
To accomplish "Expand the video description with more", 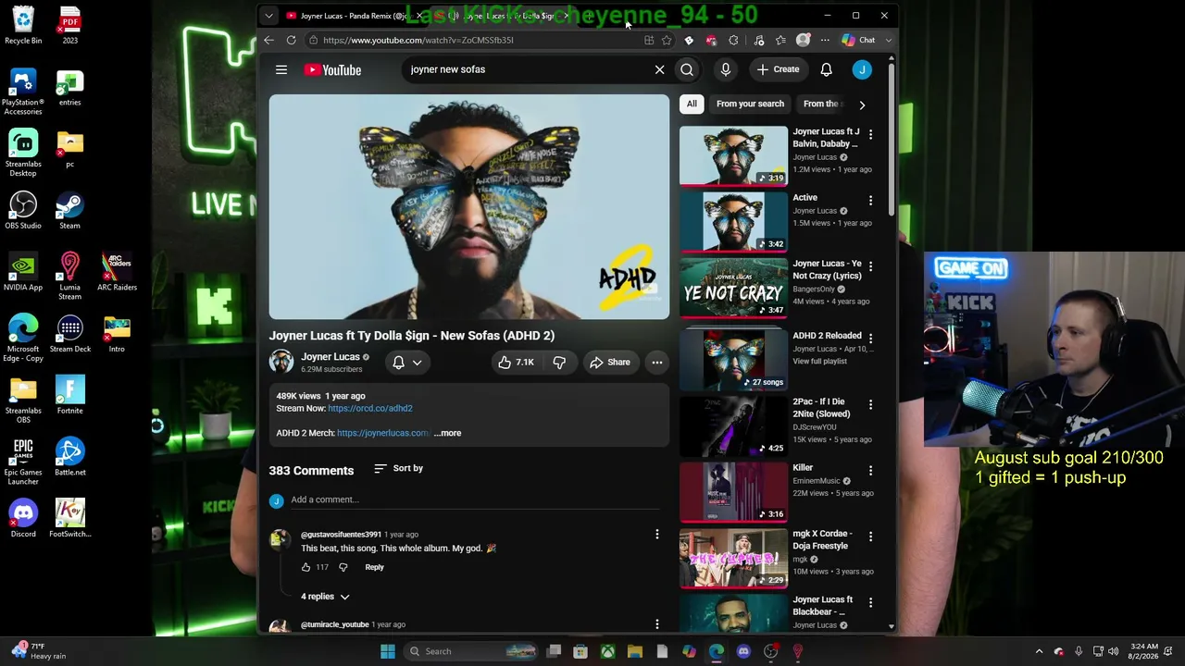I will coord(447,433).
